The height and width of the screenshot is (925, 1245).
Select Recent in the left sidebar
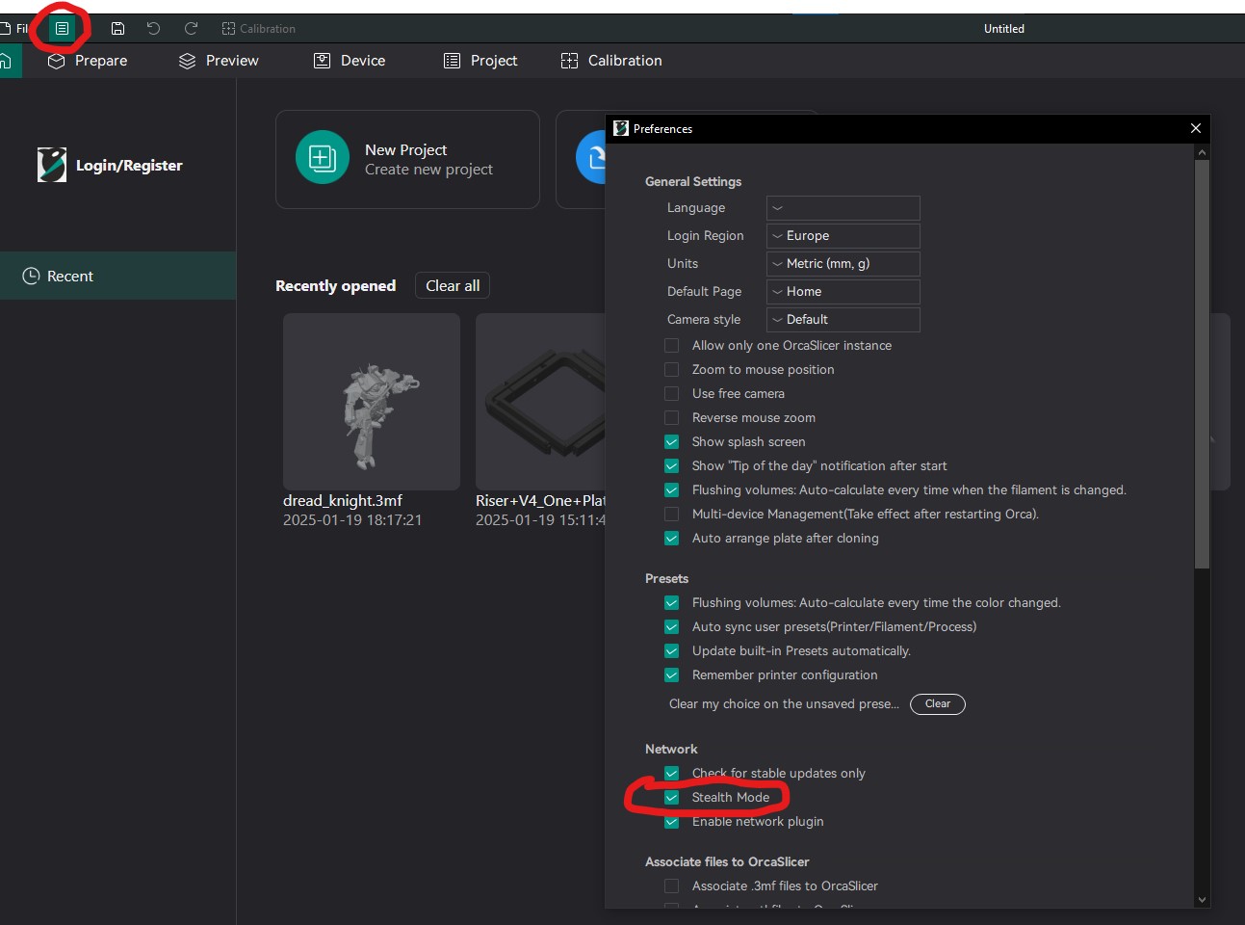[x=117, y=276]
